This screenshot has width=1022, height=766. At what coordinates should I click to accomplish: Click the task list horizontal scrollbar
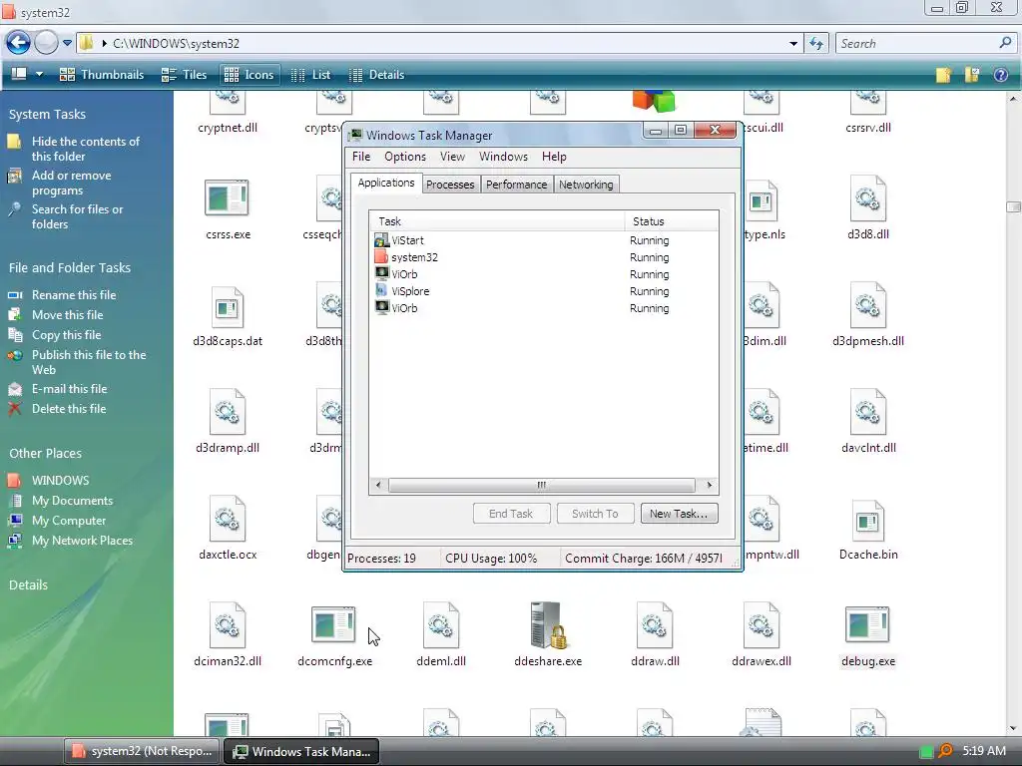542,486
